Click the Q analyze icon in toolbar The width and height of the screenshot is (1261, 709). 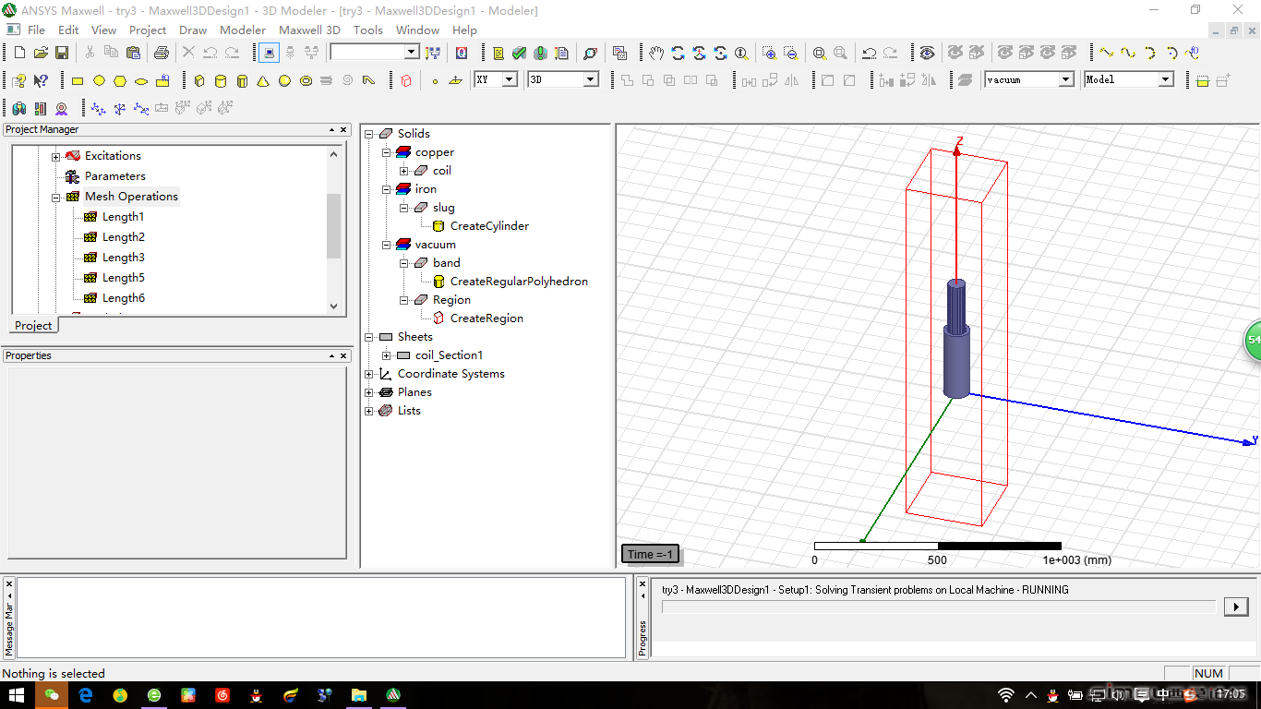[461, 54]
